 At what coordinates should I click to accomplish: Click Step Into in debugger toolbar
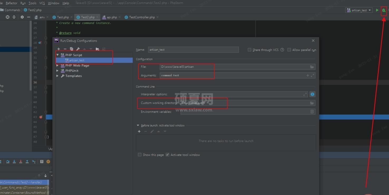tap(14, 162)
